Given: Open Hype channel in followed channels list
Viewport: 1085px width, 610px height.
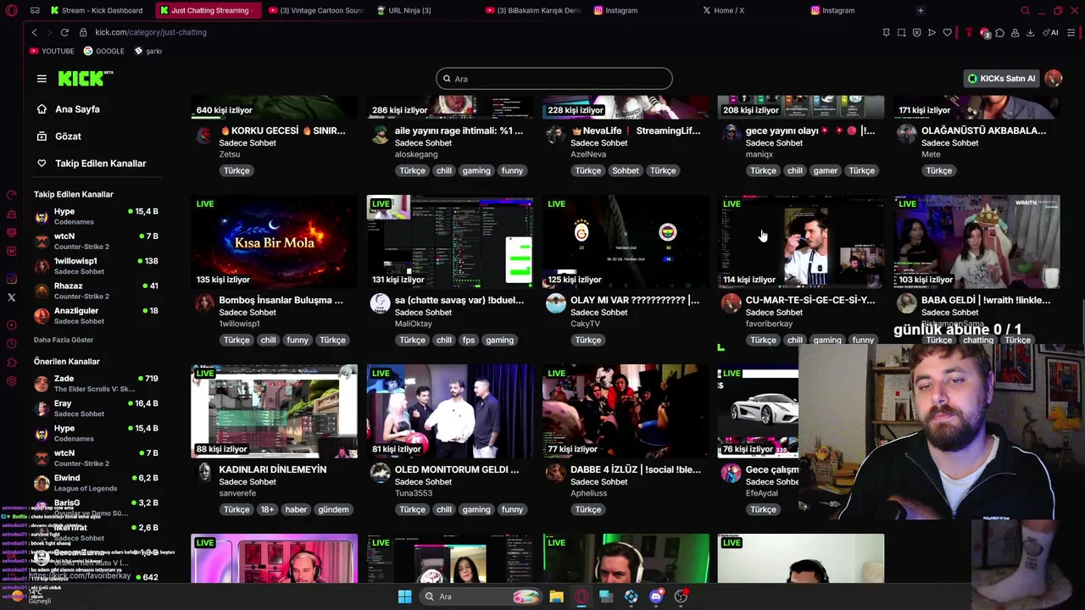Looking at the screenshot, I should point(96,216).
